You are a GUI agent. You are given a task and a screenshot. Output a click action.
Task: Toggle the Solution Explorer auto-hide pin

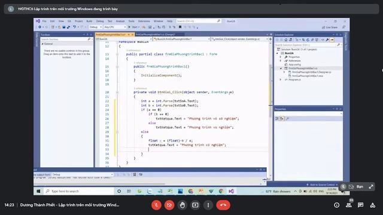click(x=337, y=35)
